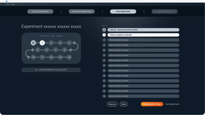Select the disabled Run Experiment step
This screenshot has width=205, height=115.
tap(164, 12)
